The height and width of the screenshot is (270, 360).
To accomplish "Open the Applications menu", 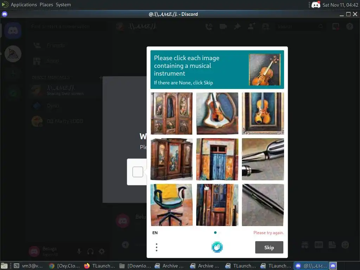I will 24,5.
